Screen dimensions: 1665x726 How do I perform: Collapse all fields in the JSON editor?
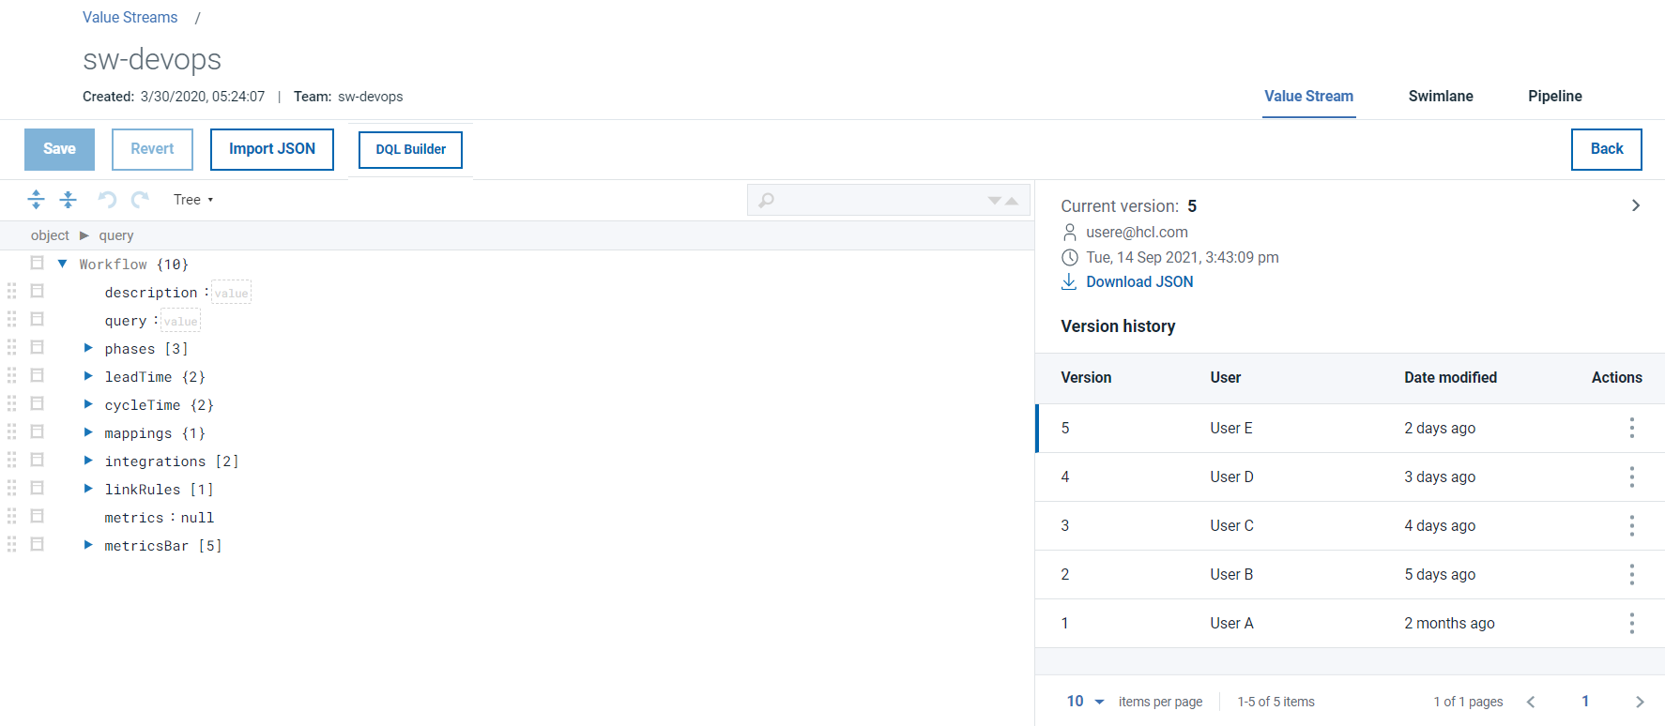pos(69,199)
